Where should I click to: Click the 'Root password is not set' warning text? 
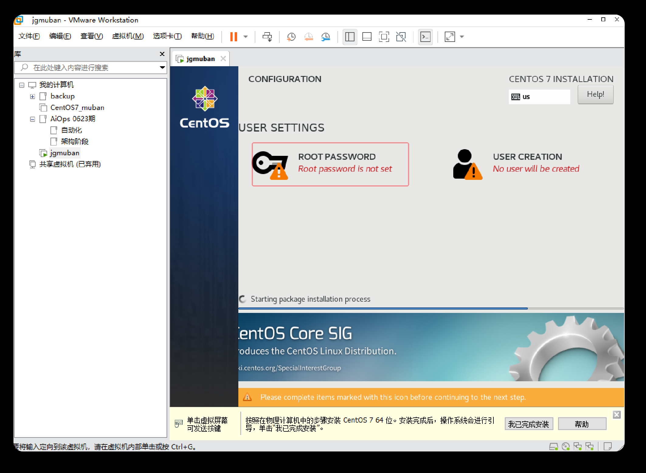click(345, 169)
